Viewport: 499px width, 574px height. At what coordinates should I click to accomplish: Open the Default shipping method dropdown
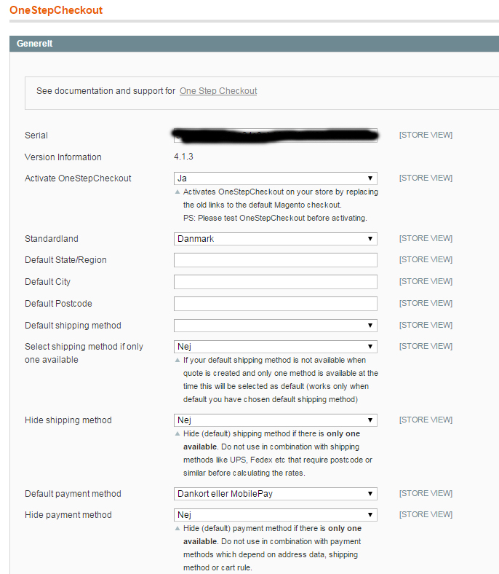click(275, 326)
